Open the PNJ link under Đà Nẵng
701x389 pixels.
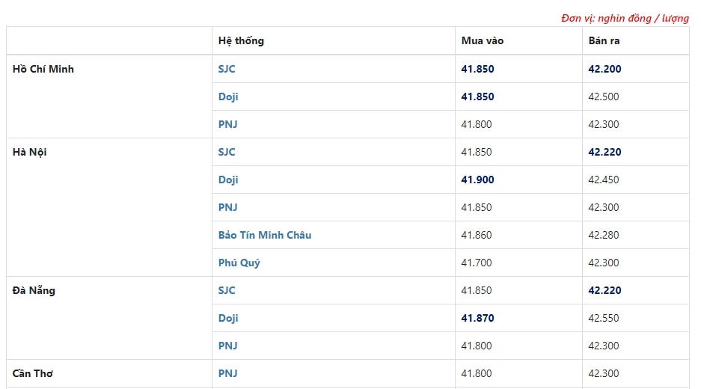click(x=227, y=346)
